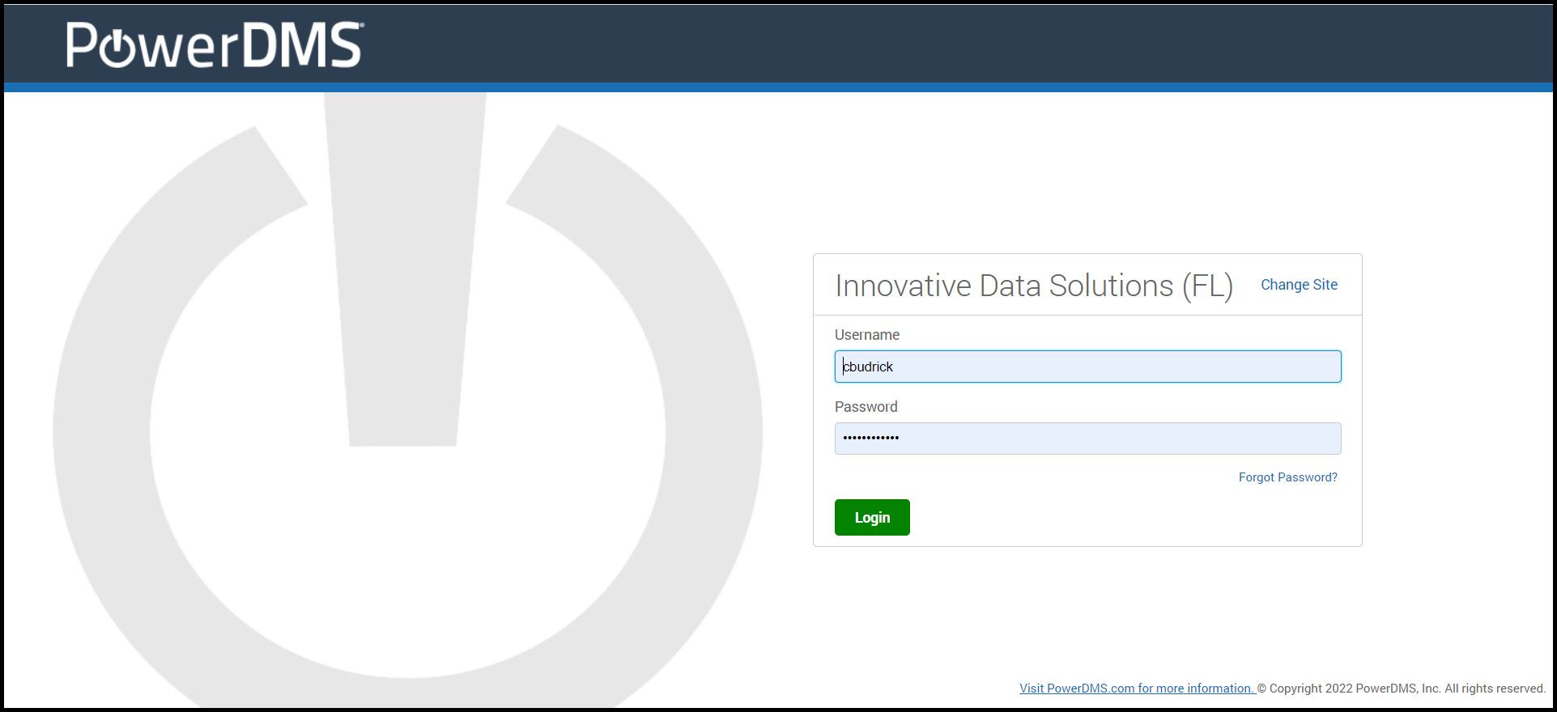Click the Innovative Data Solutions (FL) heading
The height and width of the screenshot is (712, 1557).
[1034, 286]
